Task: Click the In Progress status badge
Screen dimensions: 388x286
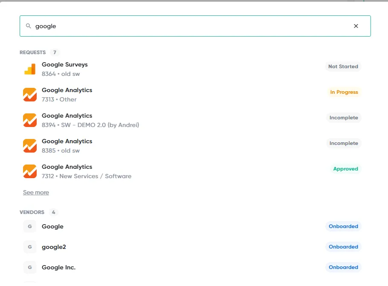Action: [344, 92]
